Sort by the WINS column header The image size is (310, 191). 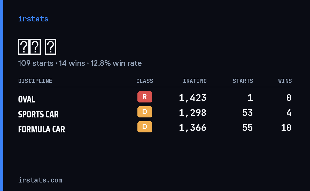285,81
